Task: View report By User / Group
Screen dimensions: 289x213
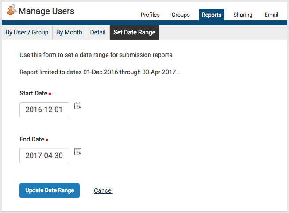Action: click(27, 32)
